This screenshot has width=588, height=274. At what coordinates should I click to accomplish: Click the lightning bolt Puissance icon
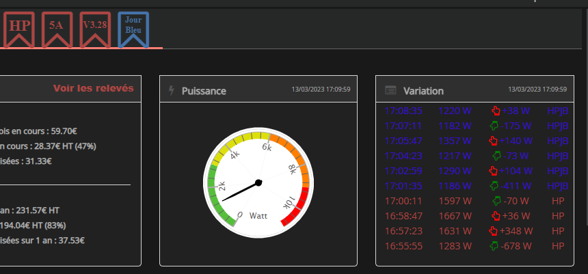click(x=172, y=90)
